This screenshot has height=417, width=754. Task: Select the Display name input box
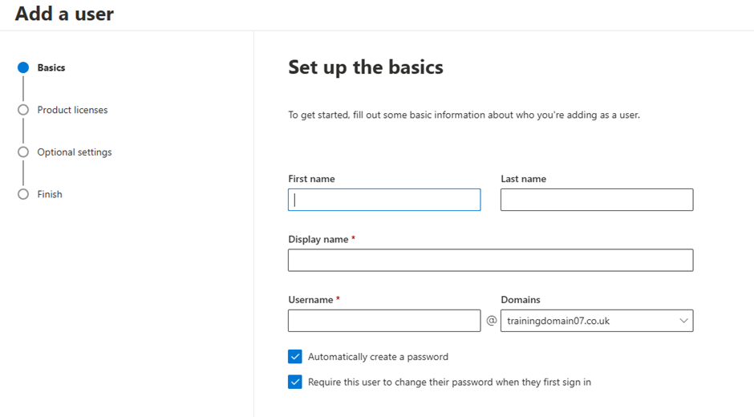tap(490, 260)
